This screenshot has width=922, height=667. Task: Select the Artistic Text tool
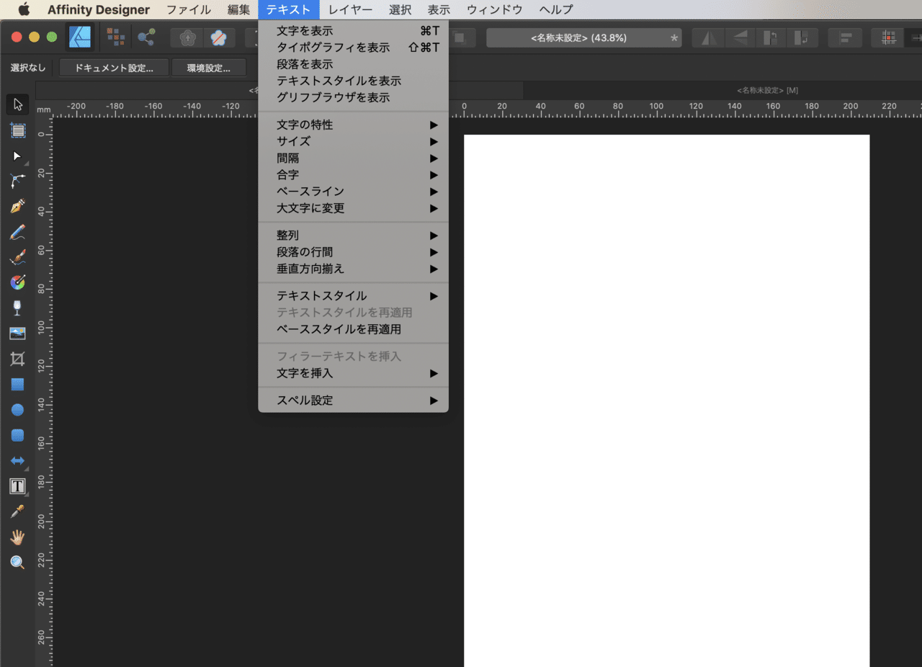17,486
